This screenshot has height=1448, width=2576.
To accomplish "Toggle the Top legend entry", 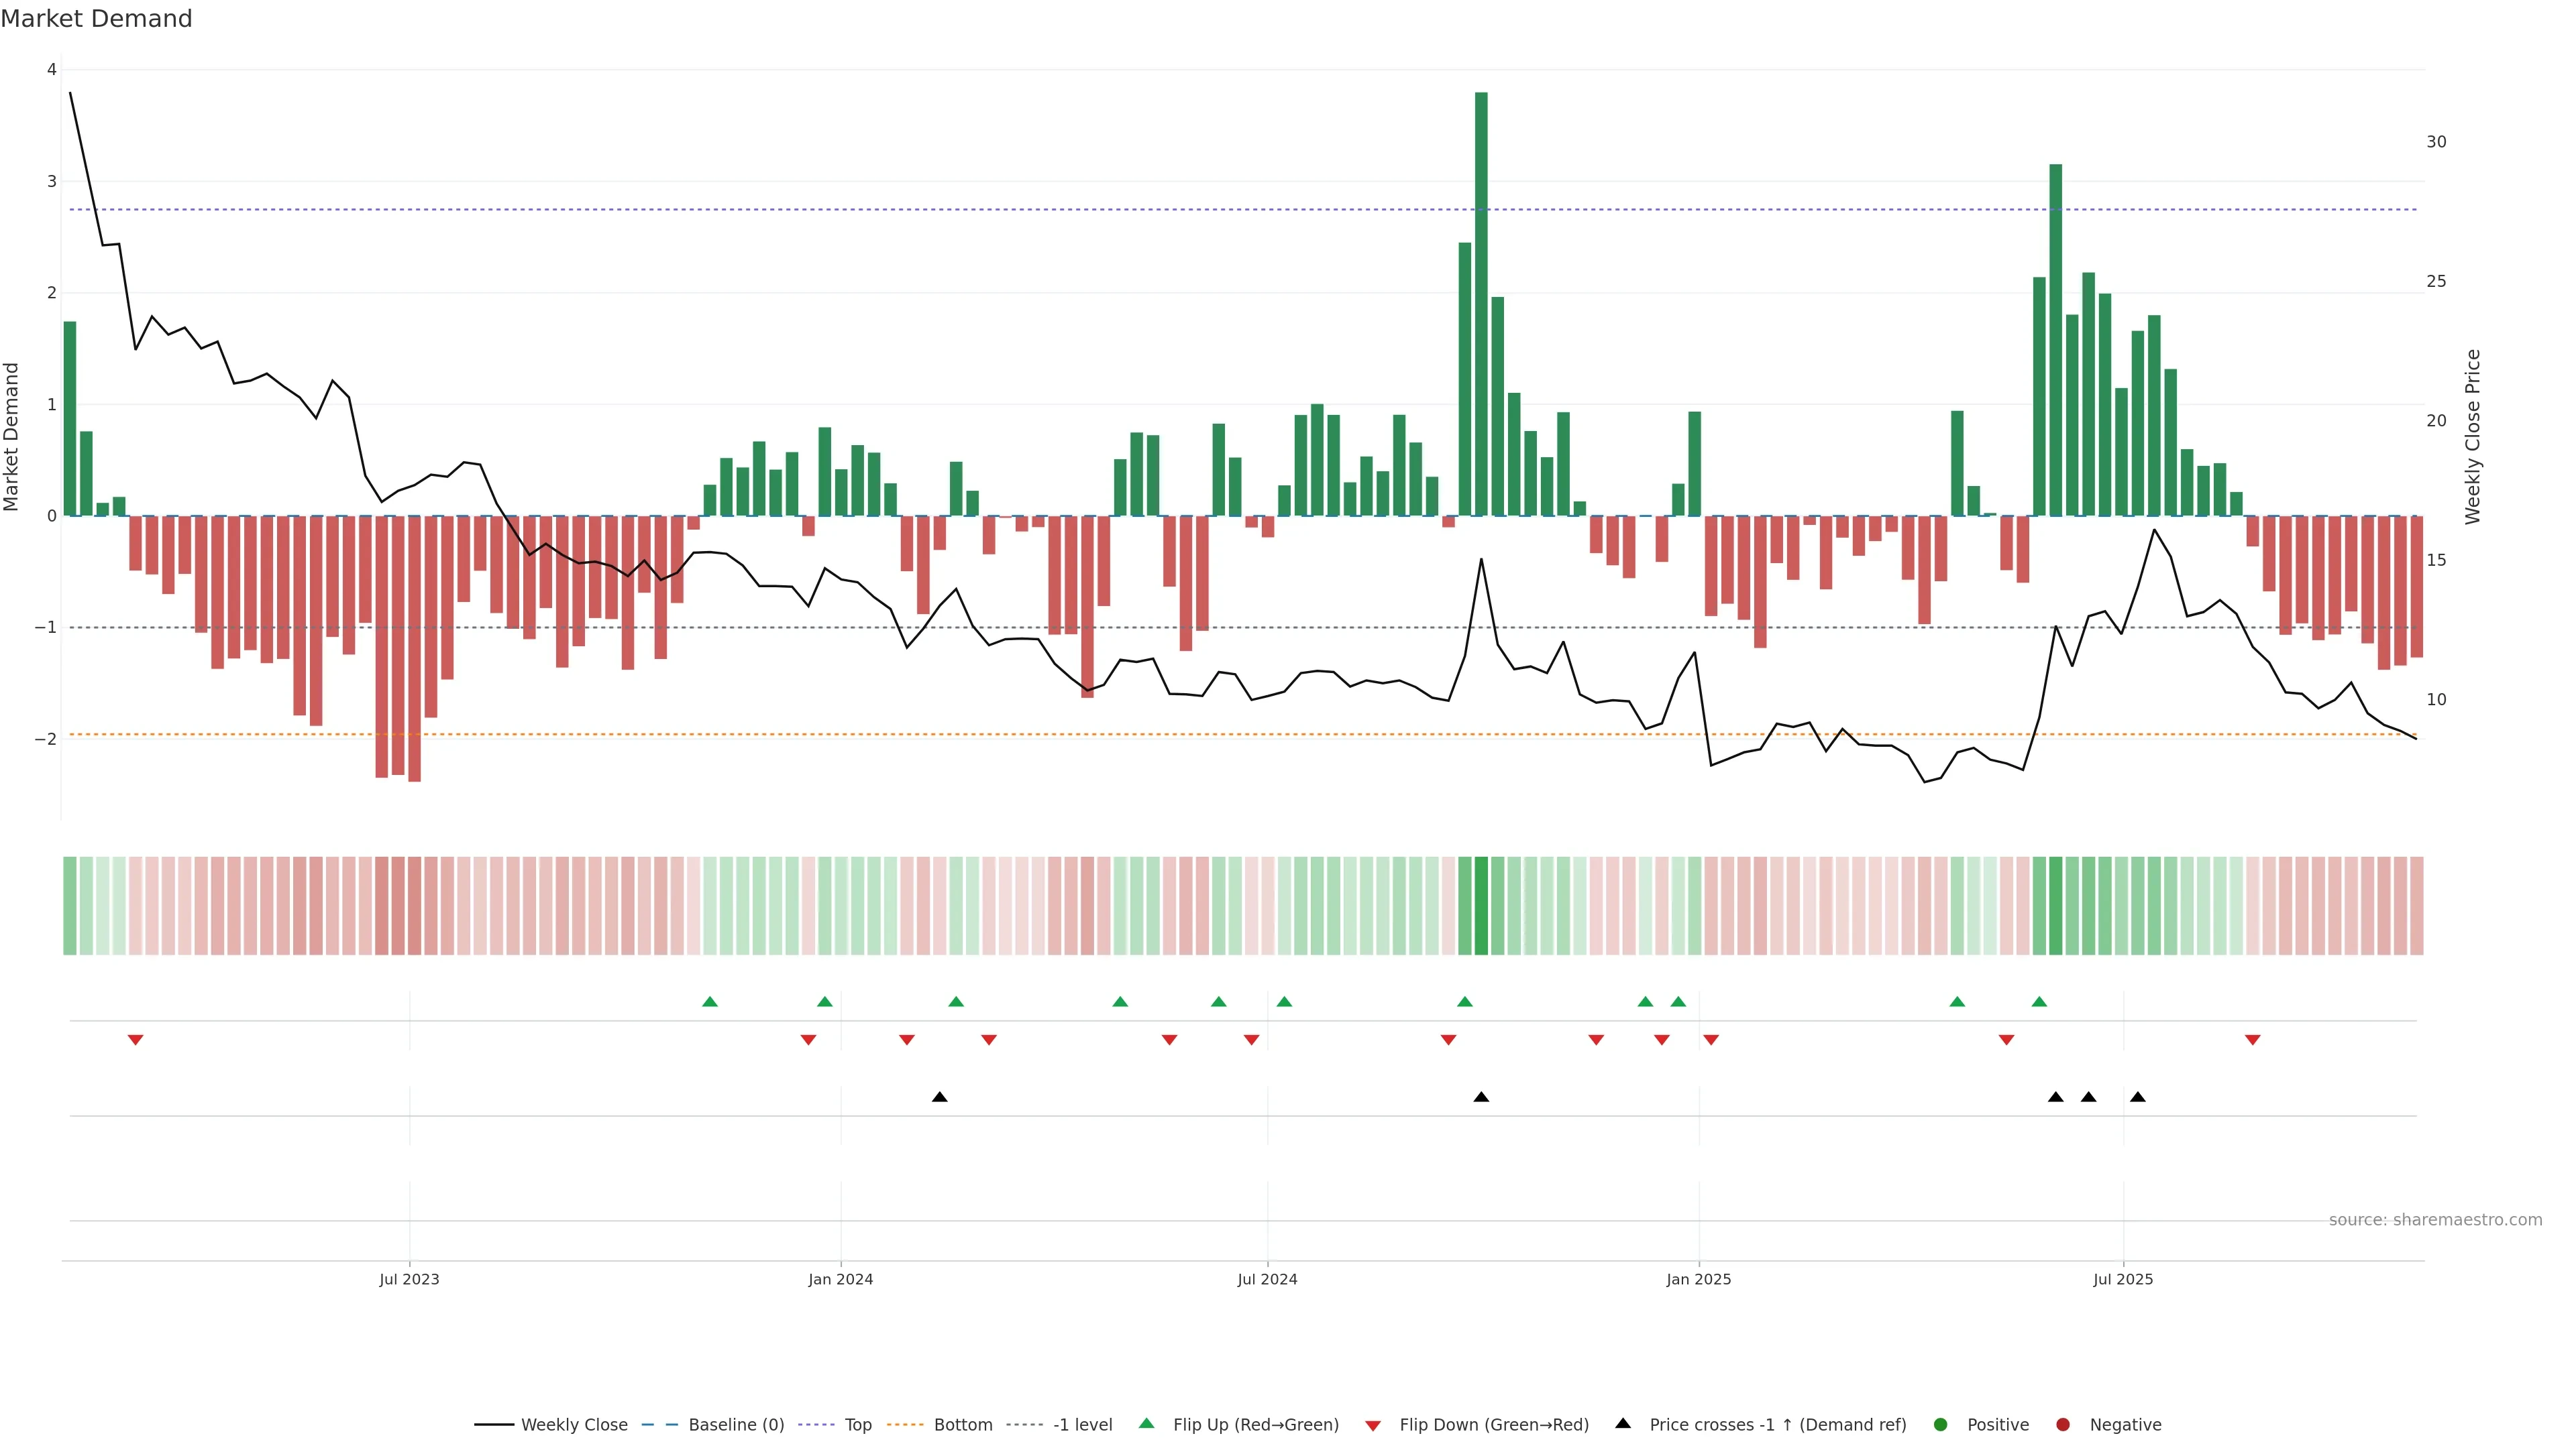I will [857, 1425].
